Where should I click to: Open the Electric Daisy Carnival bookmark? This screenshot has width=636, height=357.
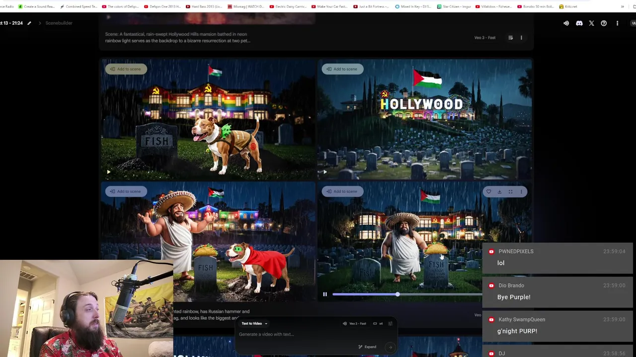[288, 6]
